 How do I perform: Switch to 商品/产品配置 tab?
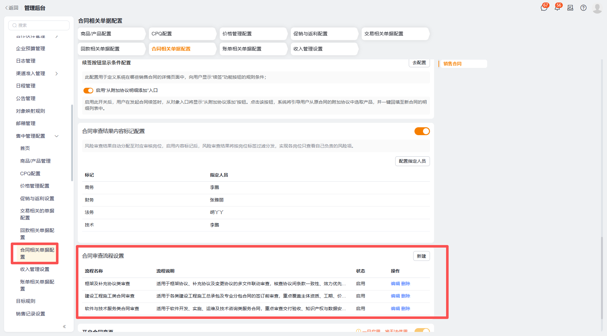tap(112, 34)
